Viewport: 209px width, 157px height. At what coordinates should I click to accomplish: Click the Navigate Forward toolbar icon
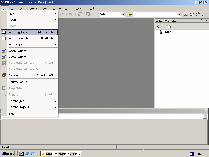tap(89, 14)
